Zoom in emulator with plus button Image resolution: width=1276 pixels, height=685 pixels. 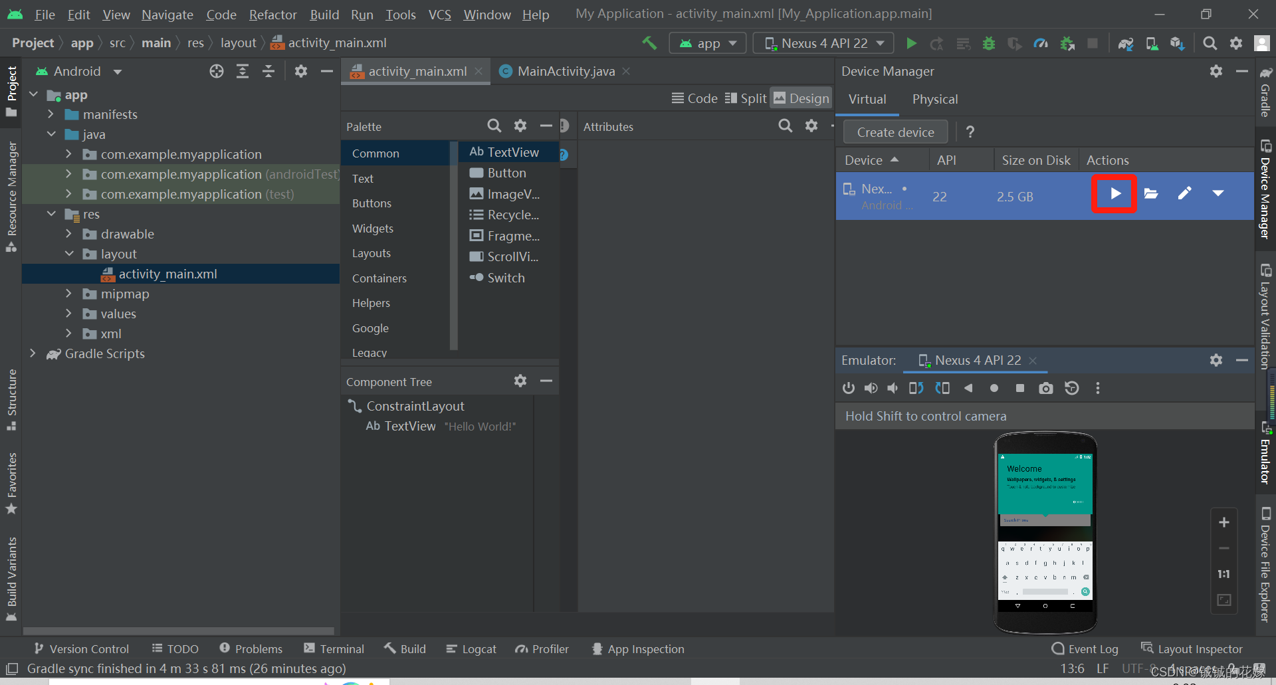pyautogui.click(x=1224, y=522)
